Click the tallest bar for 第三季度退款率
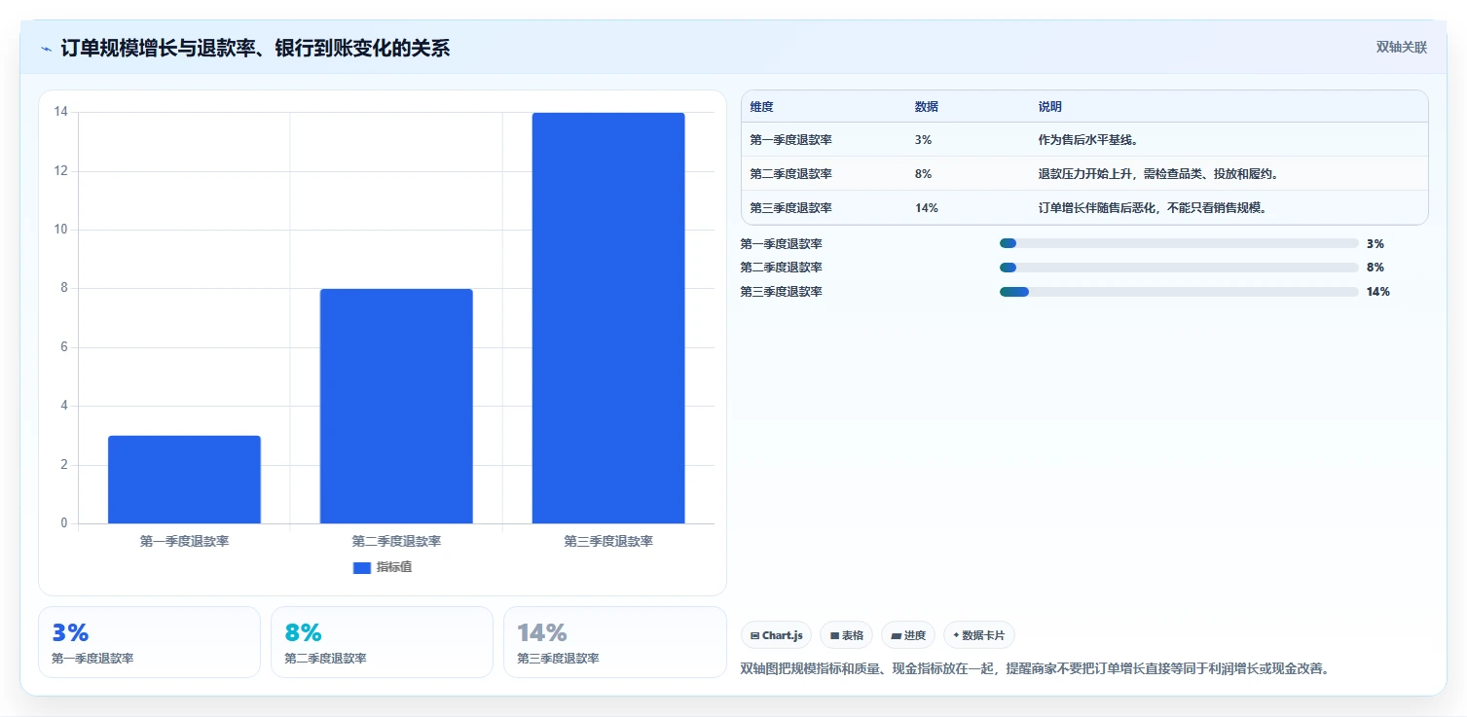Viewport: 1467px width, 717px height. pos(608,318)
